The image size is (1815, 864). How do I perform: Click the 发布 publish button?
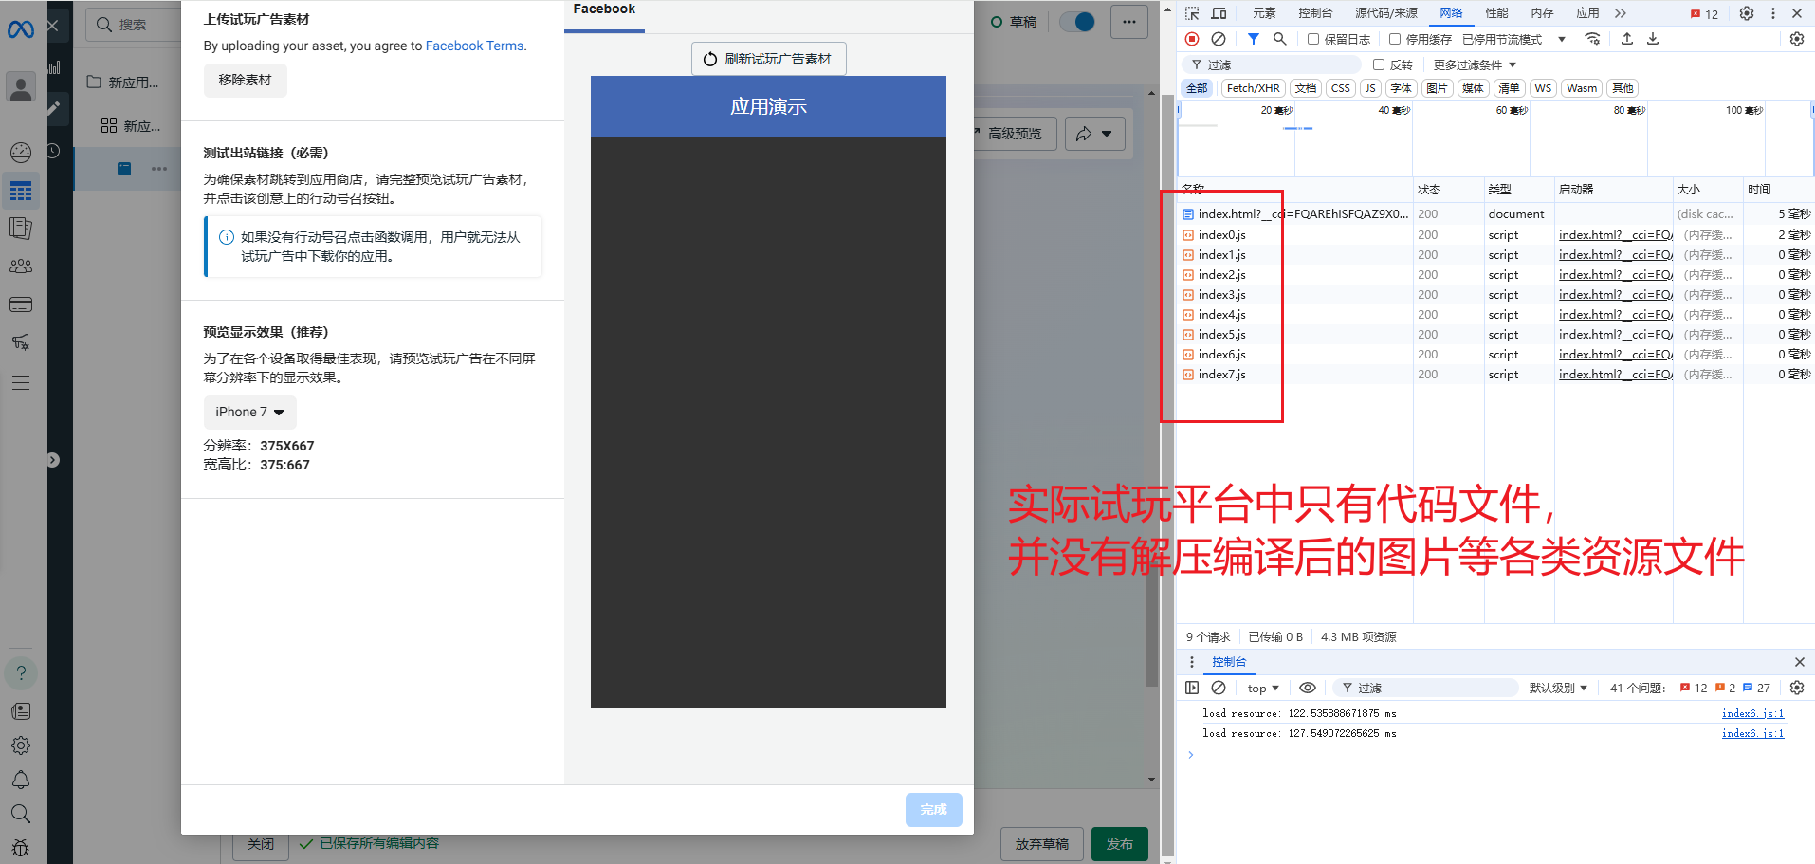[x=1119, y=844]
